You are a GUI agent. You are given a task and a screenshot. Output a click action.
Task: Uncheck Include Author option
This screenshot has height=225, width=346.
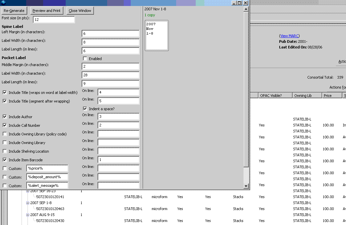pyautogui.click(x=5, y=117)
